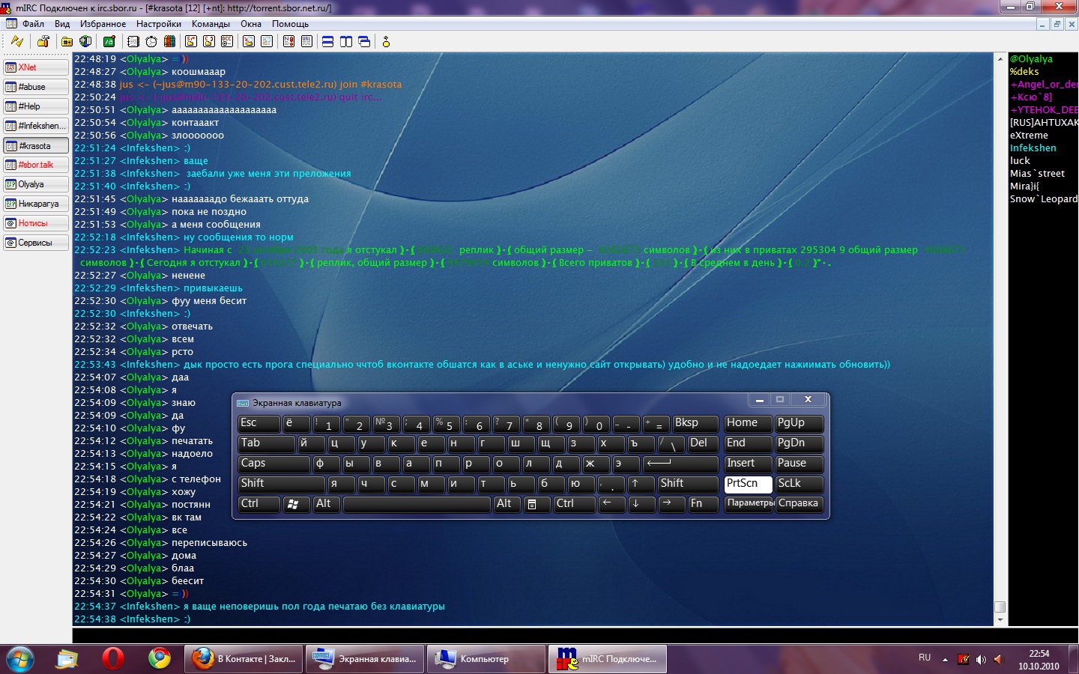Toggle ScLk on the on-screen keyboard

click(x=799, y=484)
